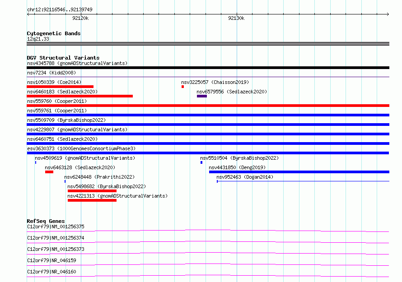This screenshot has width=402, height=282.
Task: Click nsv6248448 (Prakrithi2022) label
Action: [x=99, y=177]
